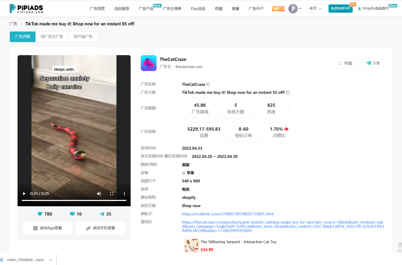Switch to the 同产品广告 tab
Screen dimensions: 402x265
tap(83, 36)
